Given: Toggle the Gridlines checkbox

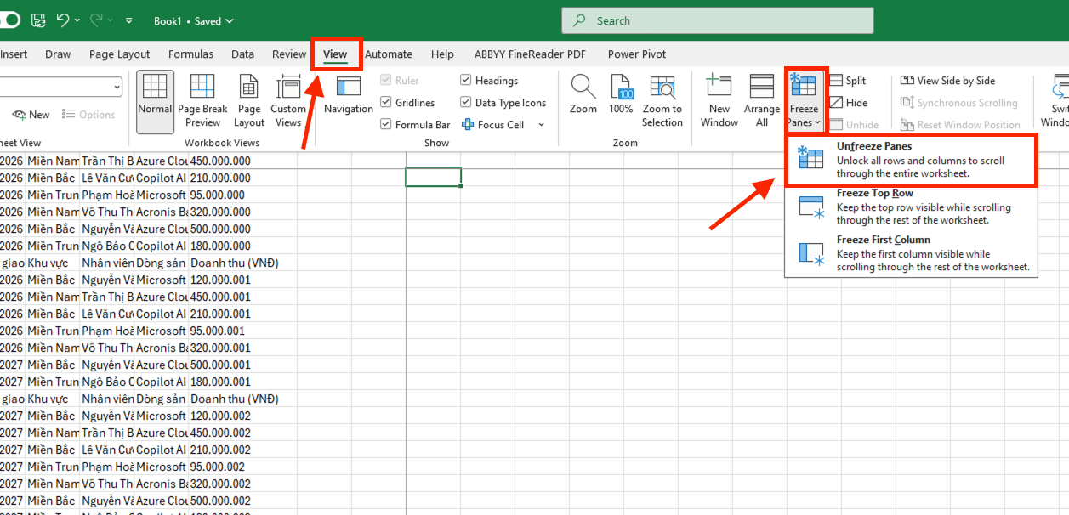Looking at the screenshot, I should click(386, 103).
